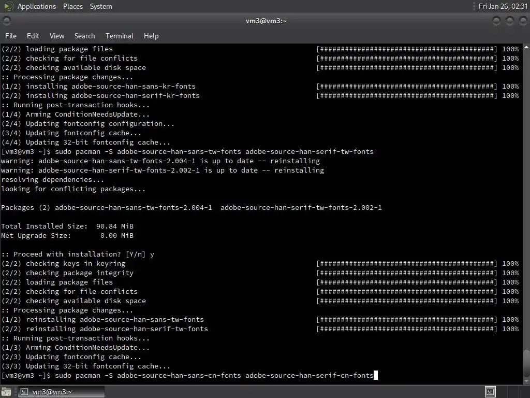This screenshot has height=398, width=530.
Task: Click the sudo pacman tw-fonts command line
Action: point(187,152)
